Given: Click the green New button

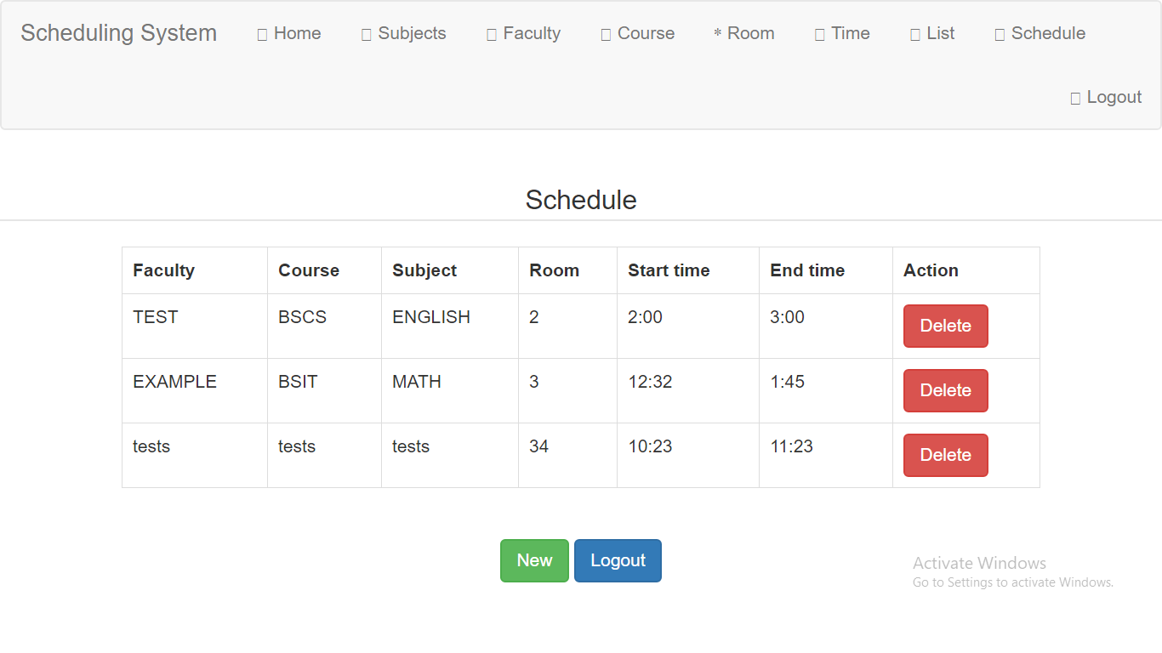Looking at the screenshot, I should click(x=534, y=560).
